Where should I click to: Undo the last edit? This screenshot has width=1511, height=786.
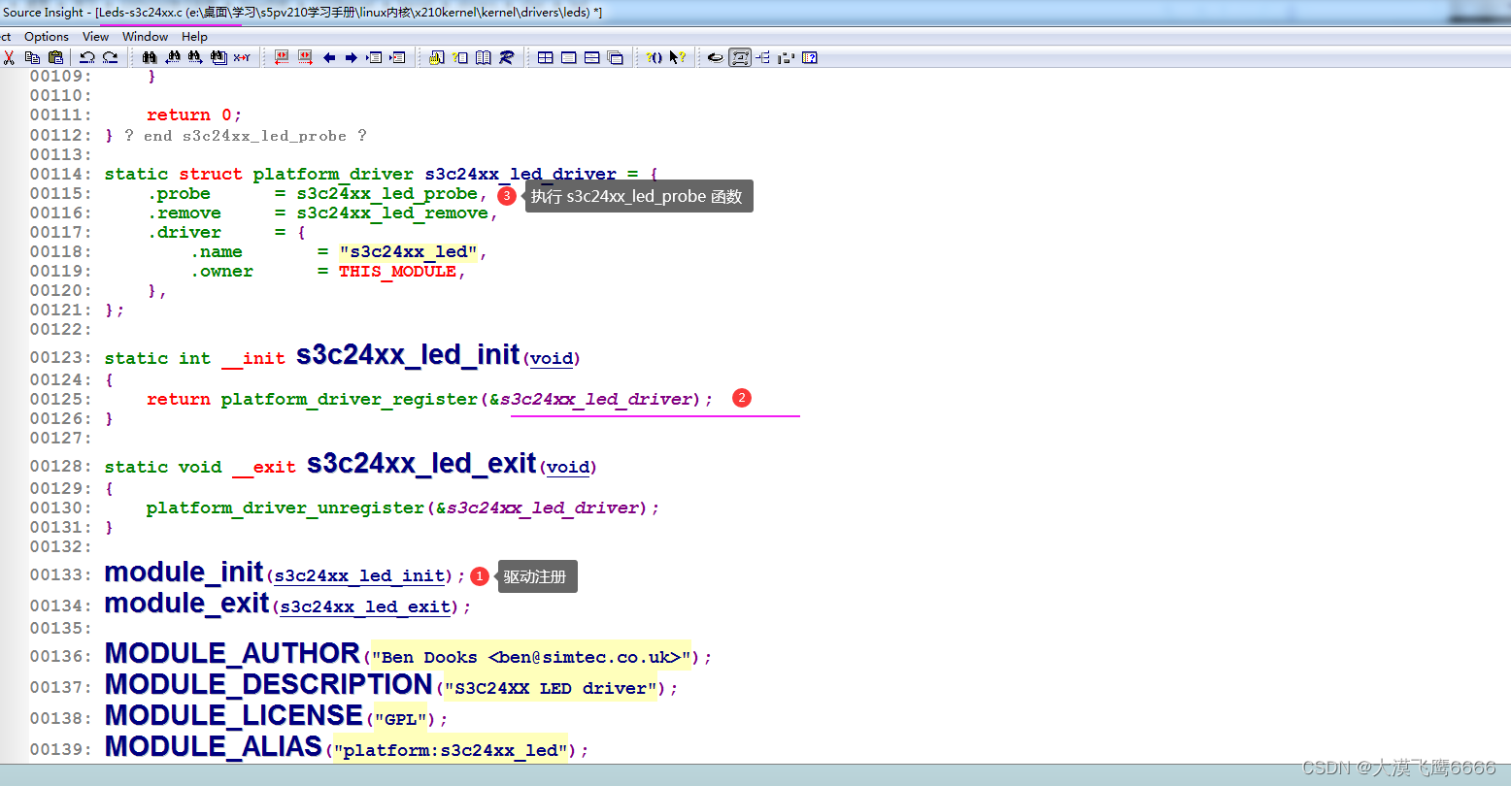point(87,57)
